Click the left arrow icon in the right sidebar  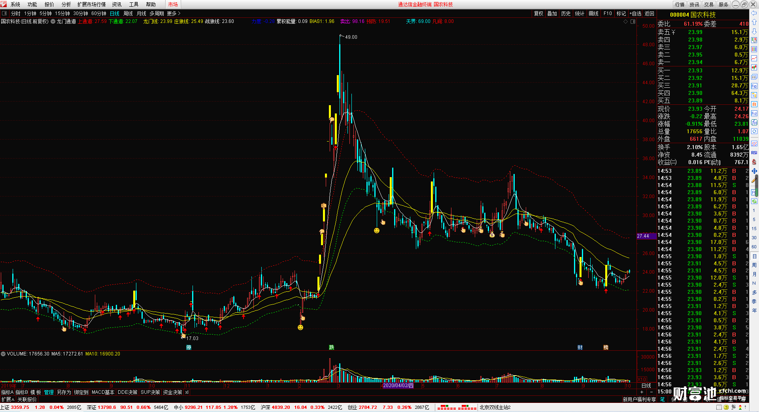click(x=754, y=13)
